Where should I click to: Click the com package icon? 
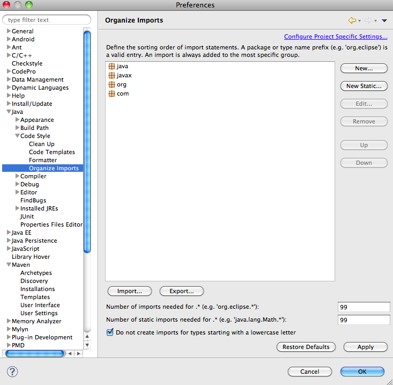click(x=112, y=93)
